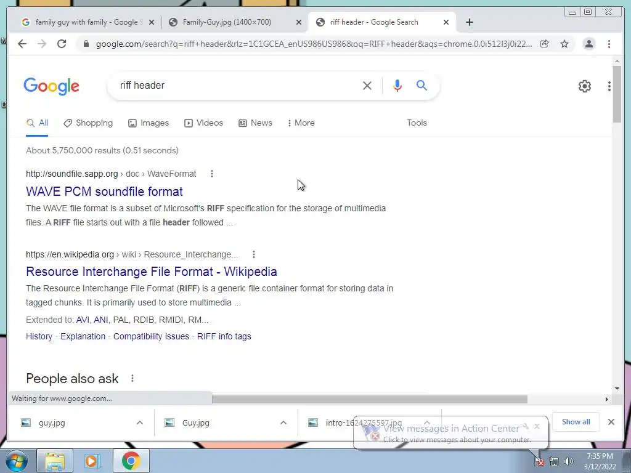Open downloaded guy.jpg file
The height and width of the screenshot is (473, 631).
(x=52, y=422)
